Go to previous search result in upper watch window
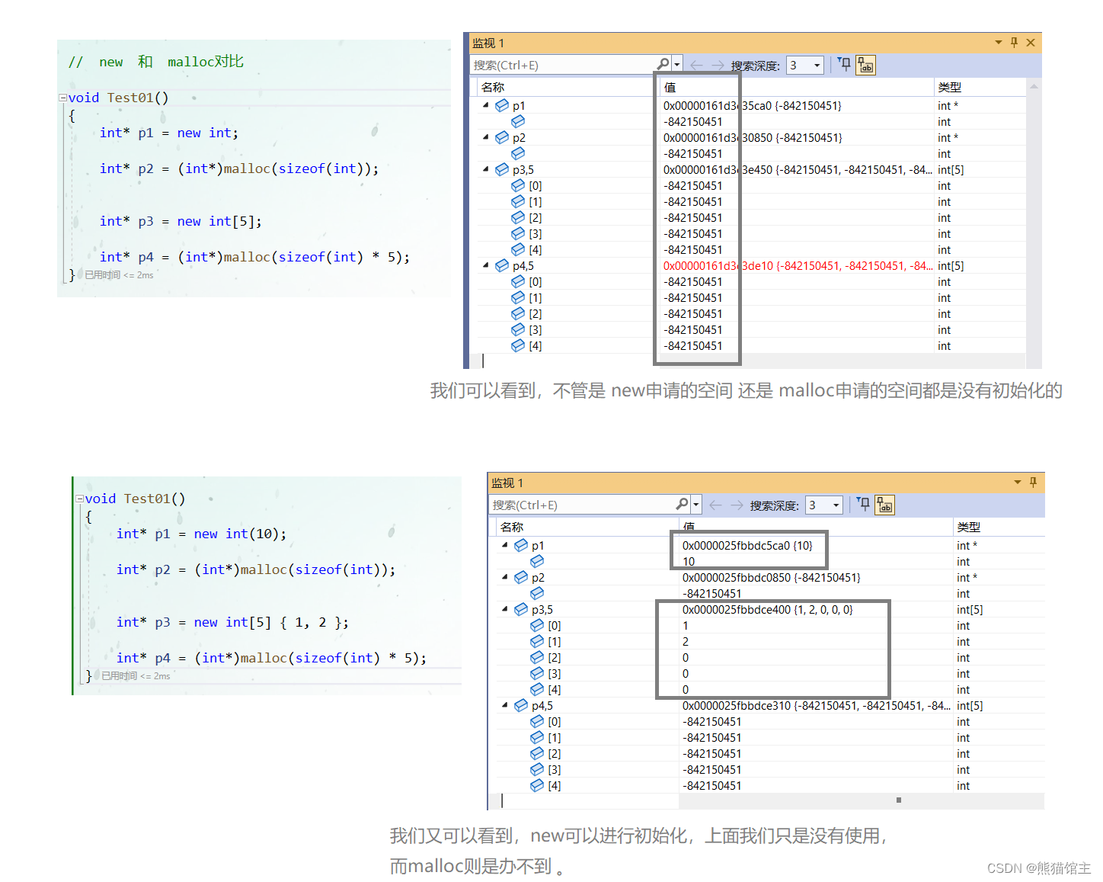 (696, 66)
